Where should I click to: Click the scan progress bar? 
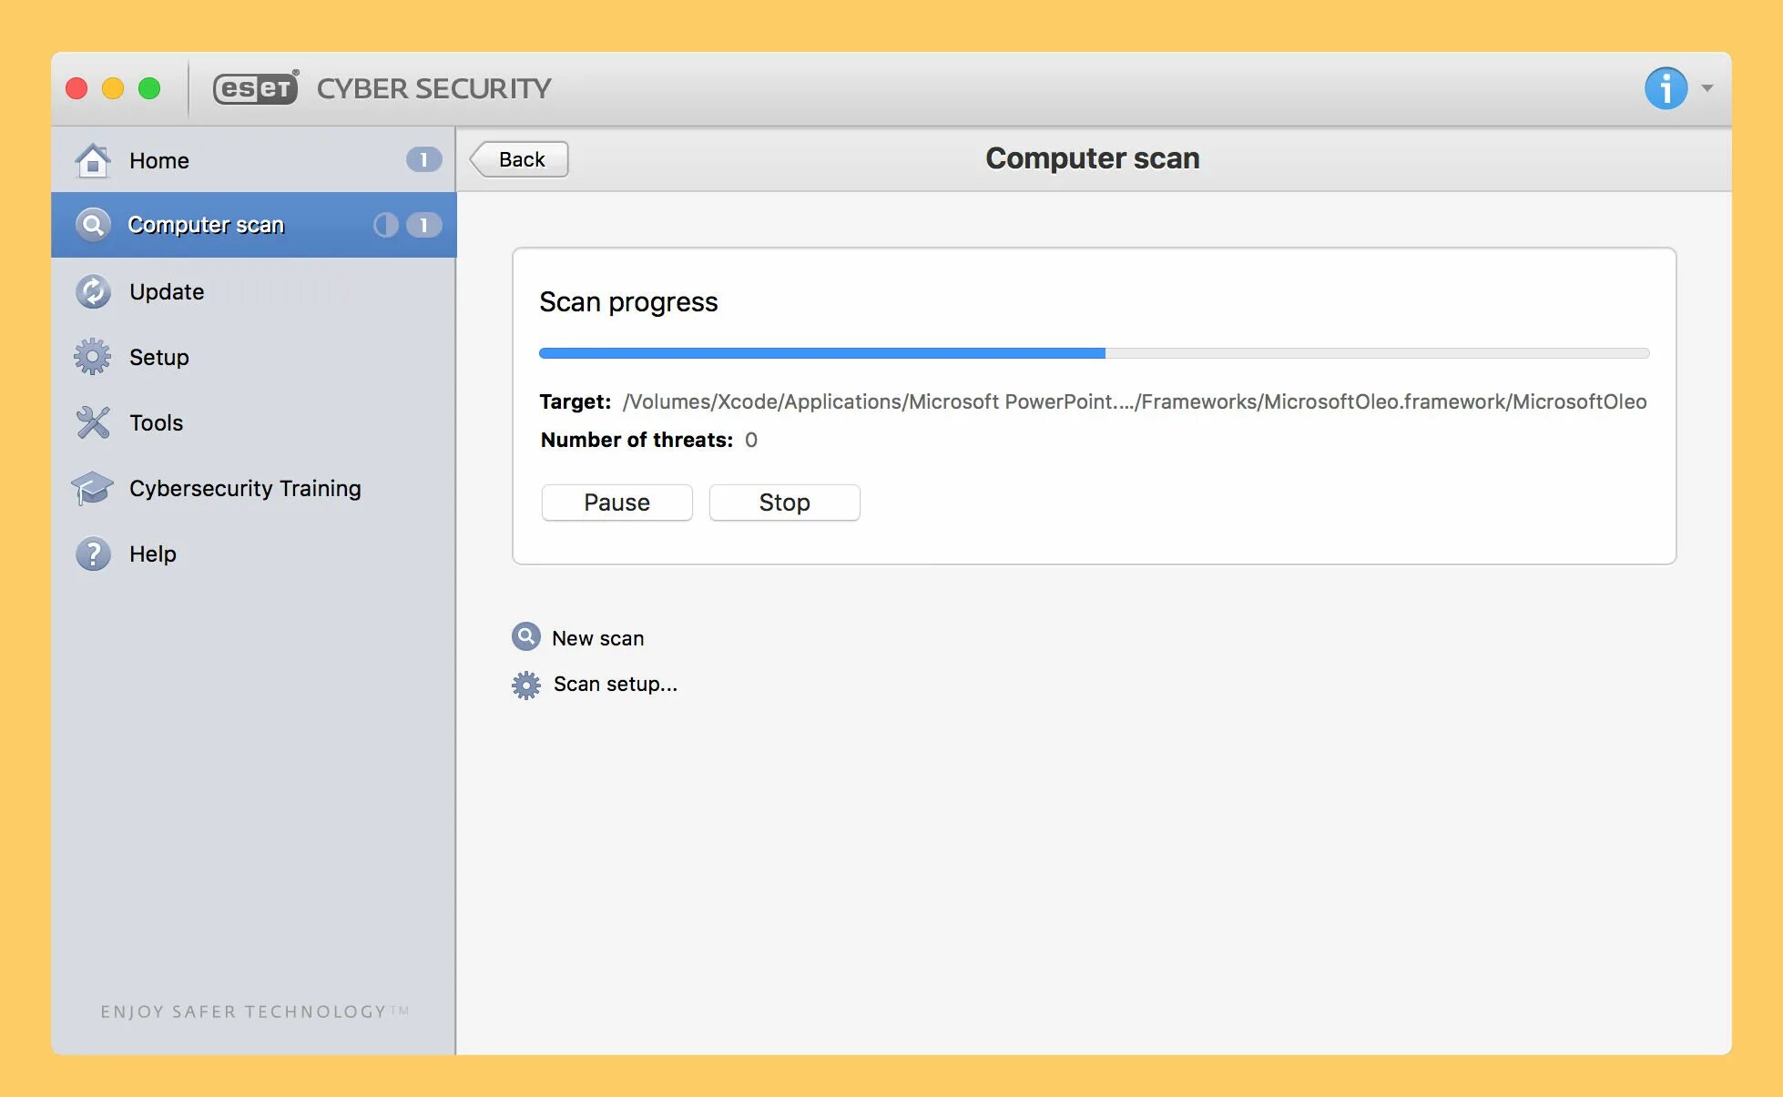click(1094, 353)
